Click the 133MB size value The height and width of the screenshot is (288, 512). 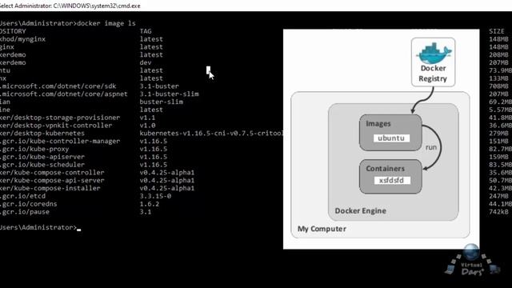[x=498, y=78]
